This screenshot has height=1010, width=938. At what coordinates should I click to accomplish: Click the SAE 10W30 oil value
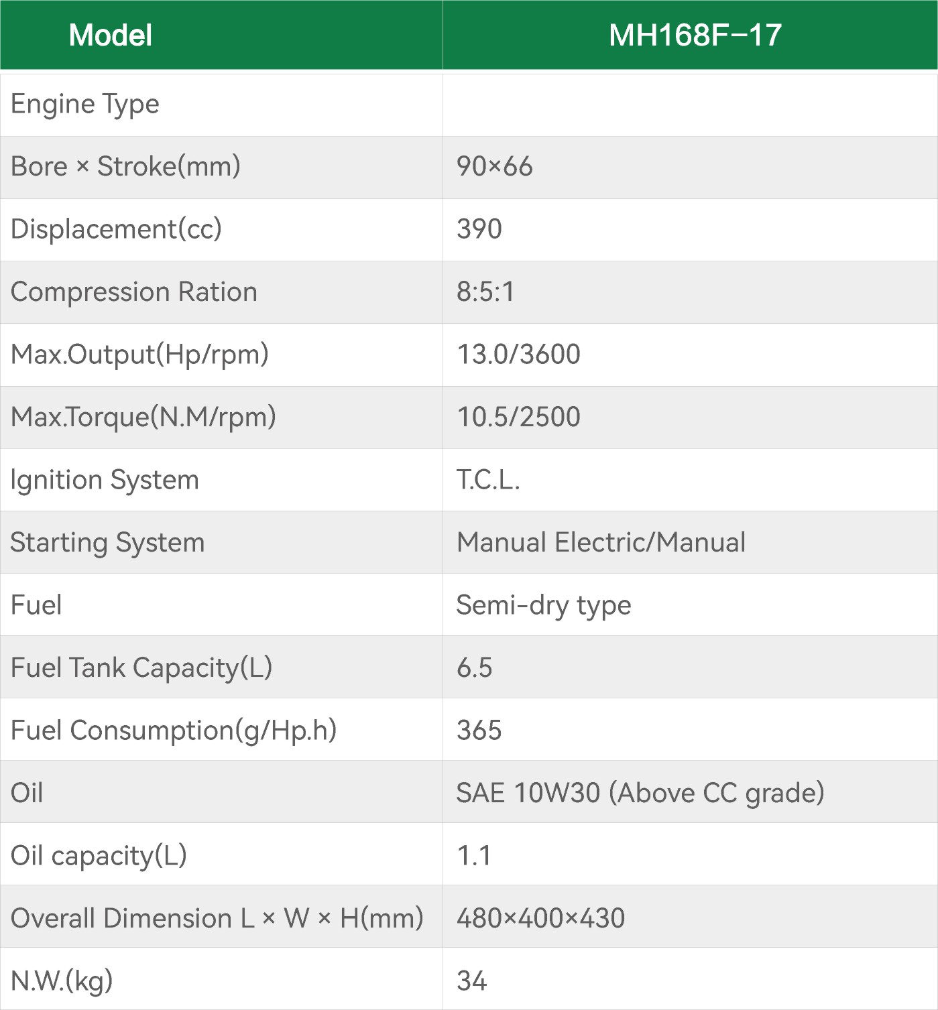pos(640,793)
